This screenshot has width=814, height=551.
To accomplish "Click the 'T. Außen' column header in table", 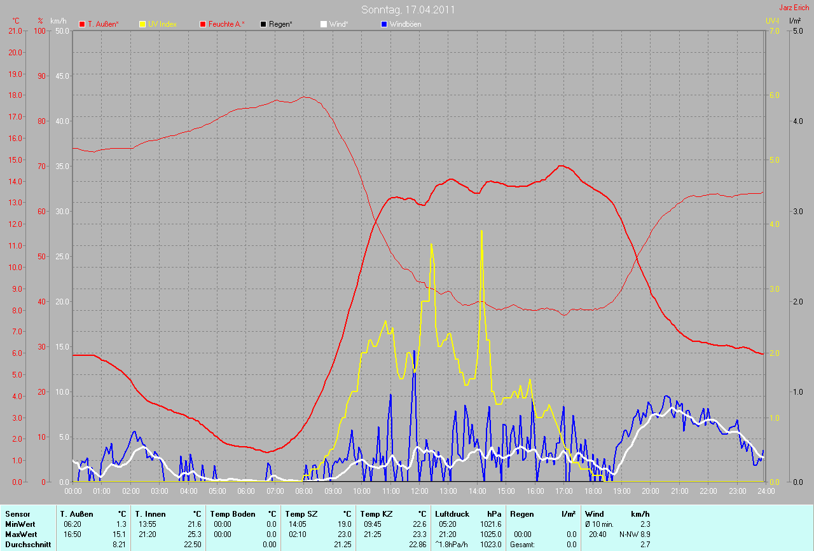I will (76, 514).
